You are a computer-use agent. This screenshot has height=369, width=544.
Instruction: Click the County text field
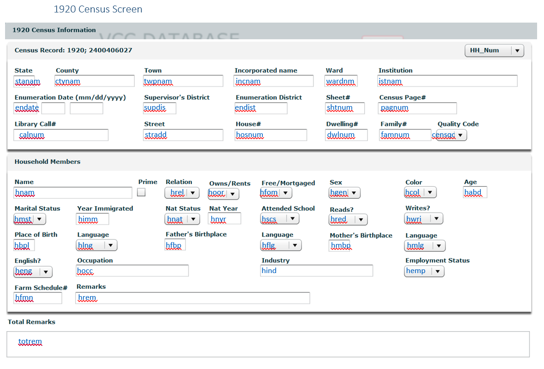[x=95, y=81]
